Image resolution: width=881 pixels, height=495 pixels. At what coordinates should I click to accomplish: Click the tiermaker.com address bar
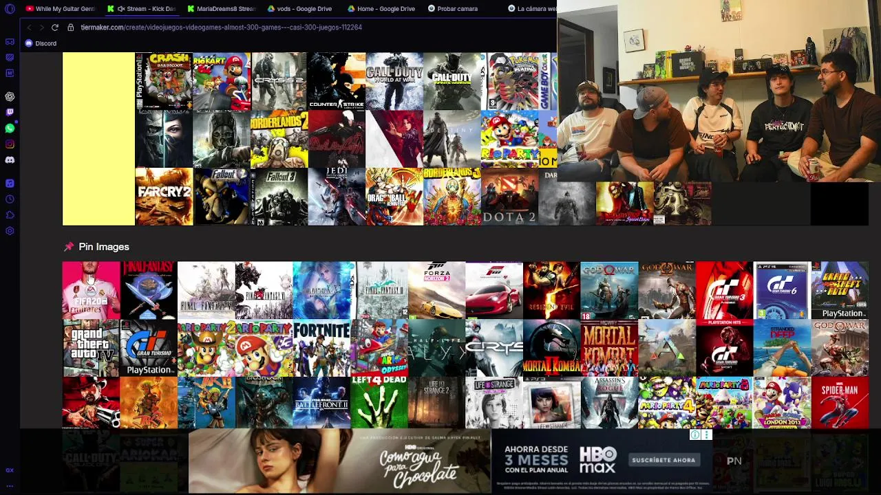[x=221, y=27]
